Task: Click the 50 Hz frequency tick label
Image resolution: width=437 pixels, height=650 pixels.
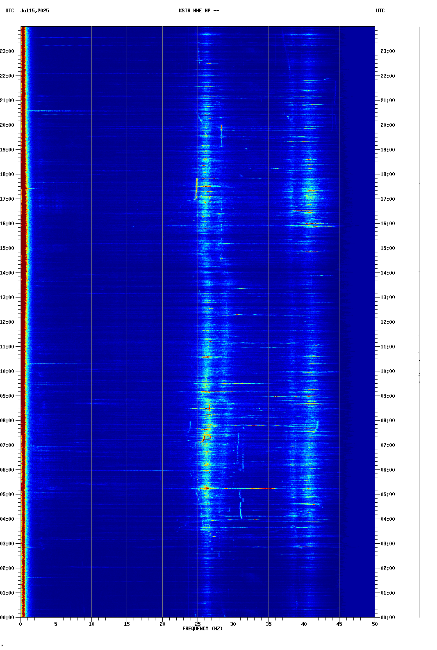Action: [375, 624]
